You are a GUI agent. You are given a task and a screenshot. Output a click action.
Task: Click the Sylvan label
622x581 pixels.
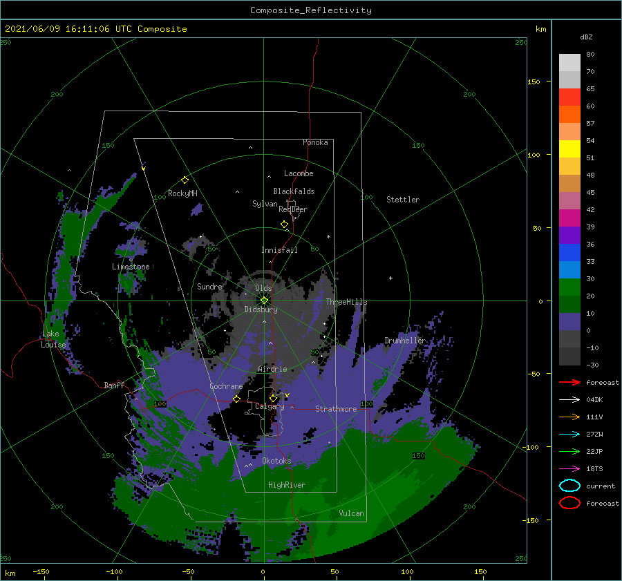coord(265,204)
